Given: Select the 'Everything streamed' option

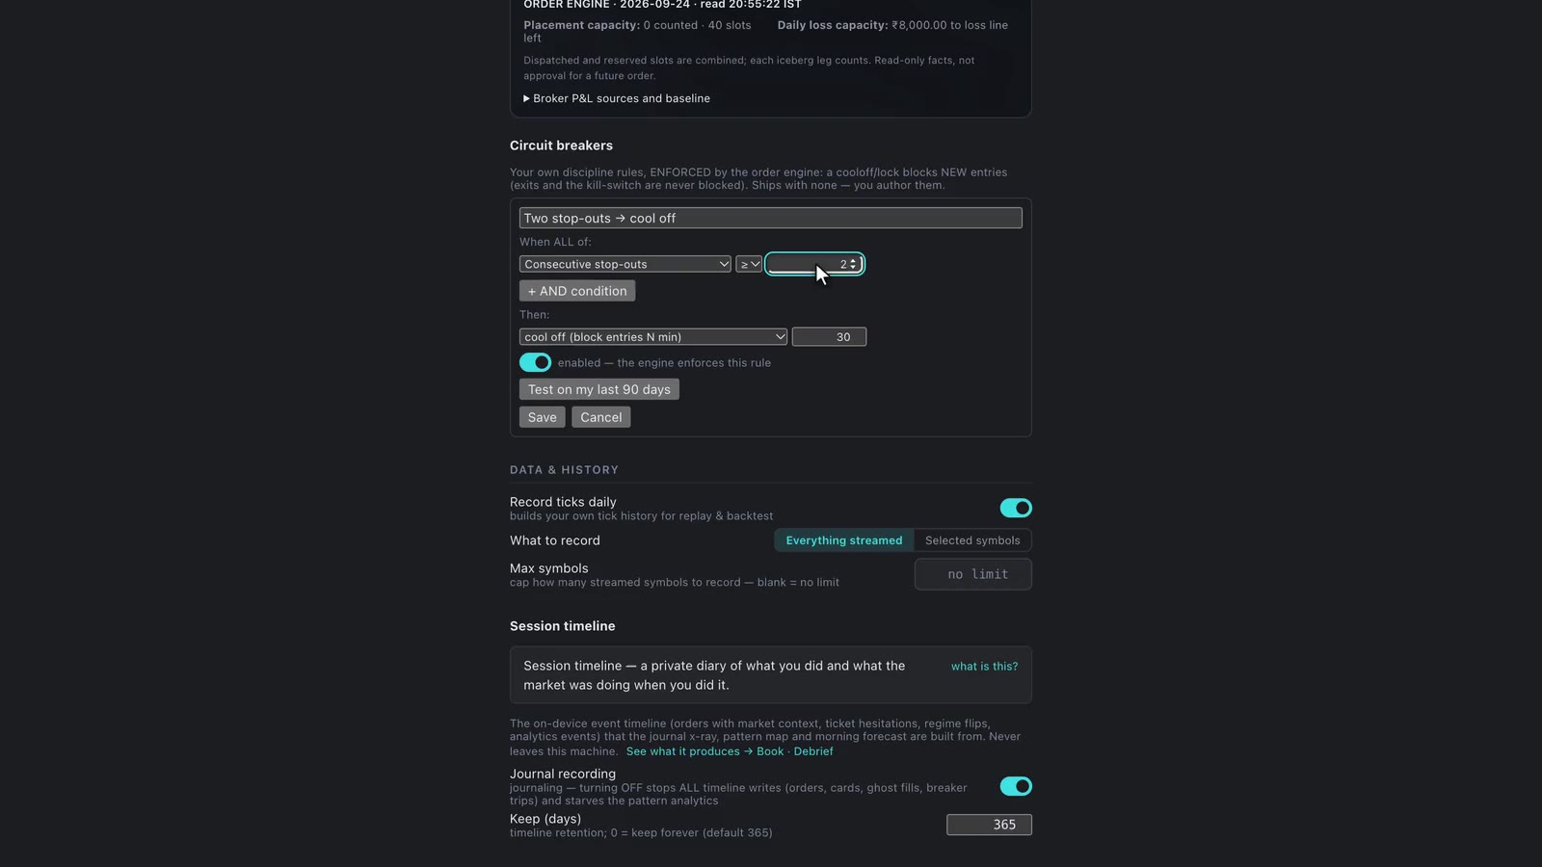Looking at the screenshot, I should tap(844, 540).
